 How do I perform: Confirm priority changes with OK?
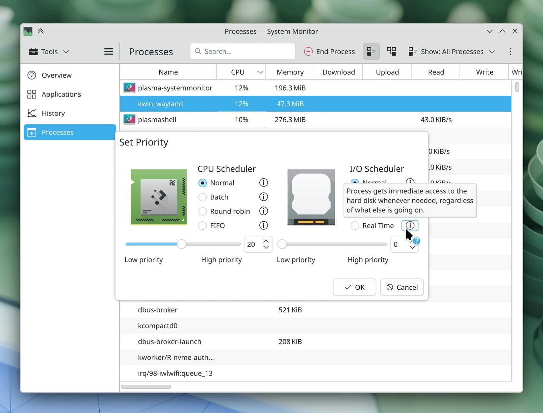point(354,287)
